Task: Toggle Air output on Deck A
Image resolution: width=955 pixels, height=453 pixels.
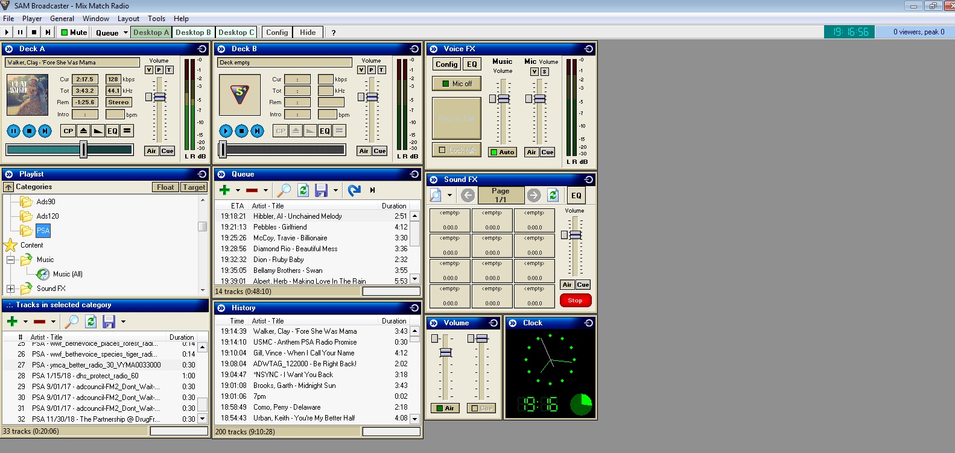Action: pos(151,151)
